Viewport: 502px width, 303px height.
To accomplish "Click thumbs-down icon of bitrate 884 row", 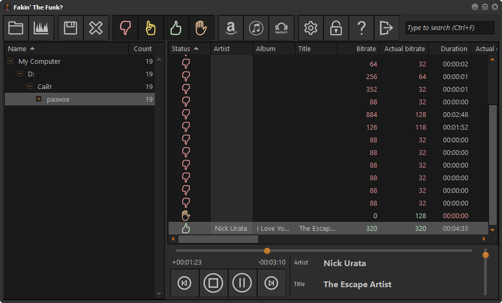I will (x=186, y=114).
